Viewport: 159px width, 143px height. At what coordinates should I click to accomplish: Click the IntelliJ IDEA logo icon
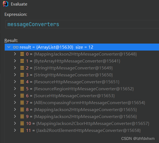pyautogui.click(x=6, y=4)
